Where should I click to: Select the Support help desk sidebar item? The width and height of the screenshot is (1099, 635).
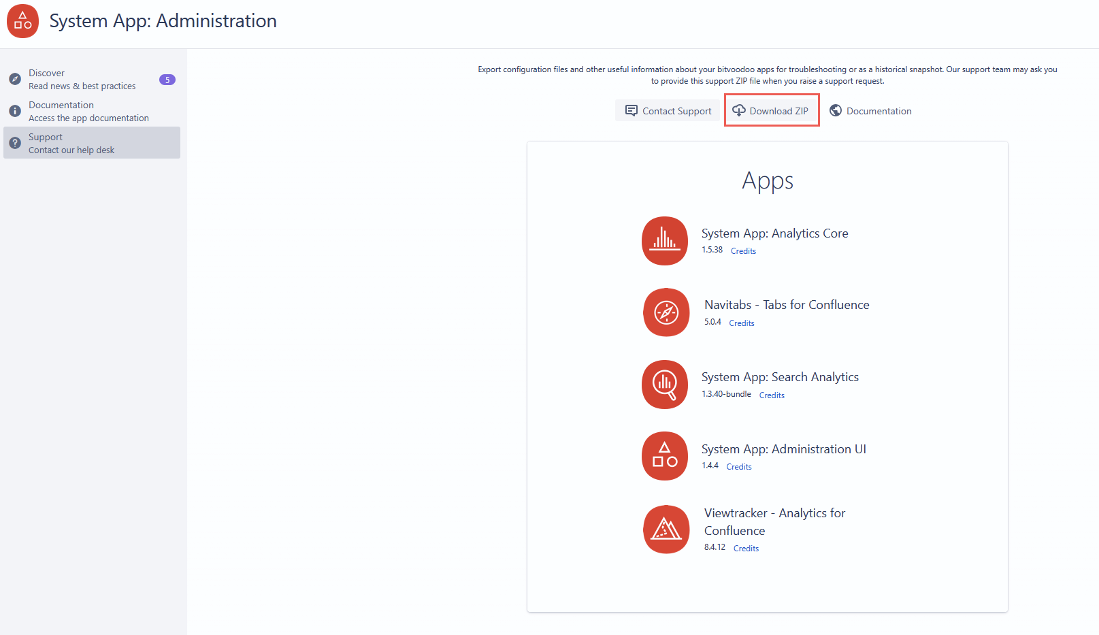[x=71, y=143]
